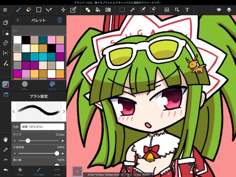The image size is (236, 177).
Task: Decrease 不透明度 with minus button
Action: click(x=15, y=153)
